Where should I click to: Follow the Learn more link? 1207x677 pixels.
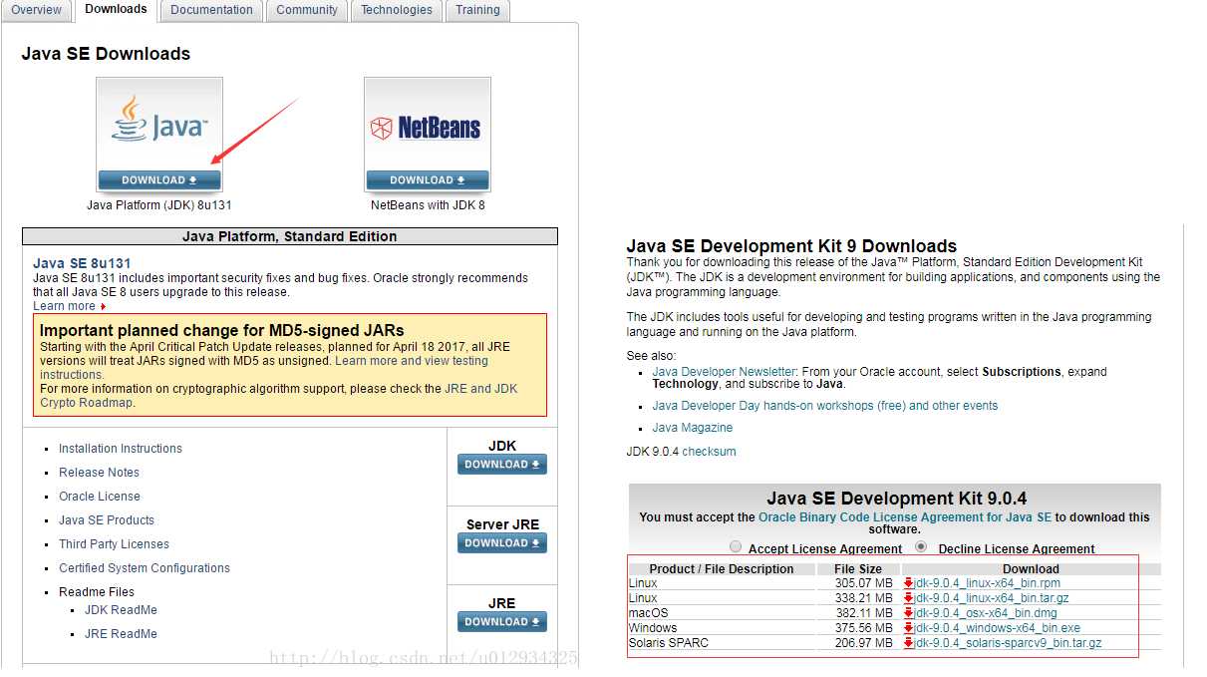[64, 306]
